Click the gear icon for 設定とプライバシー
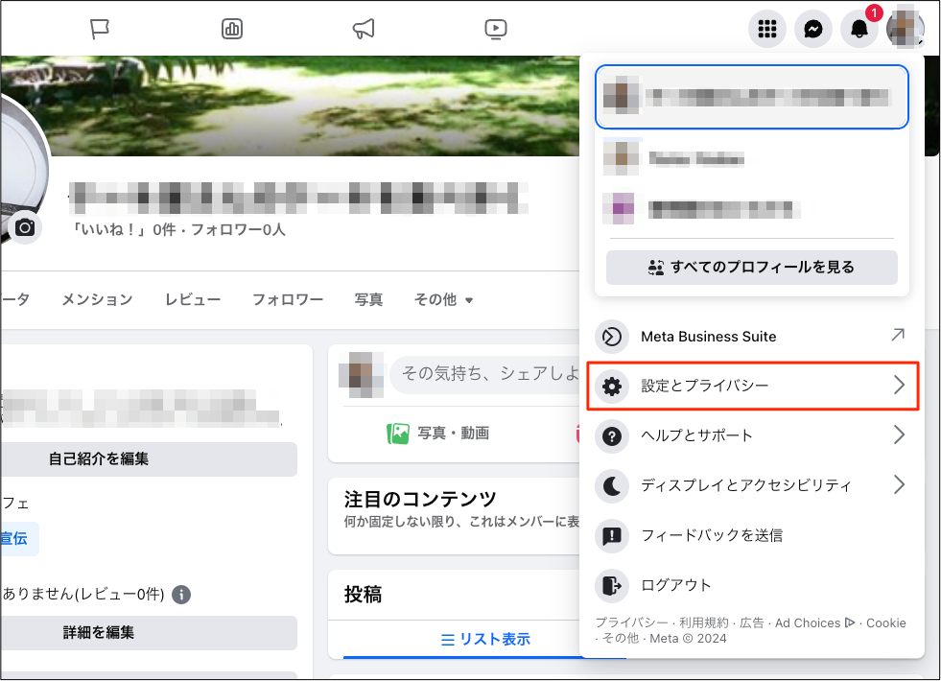The width and height of the screenshot is (941, 681). point(612,386)
